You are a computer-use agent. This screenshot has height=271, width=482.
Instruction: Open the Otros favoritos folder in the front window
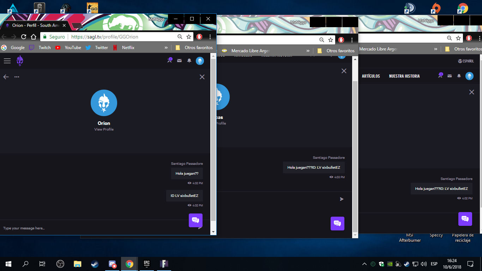[x=194, y=48]
